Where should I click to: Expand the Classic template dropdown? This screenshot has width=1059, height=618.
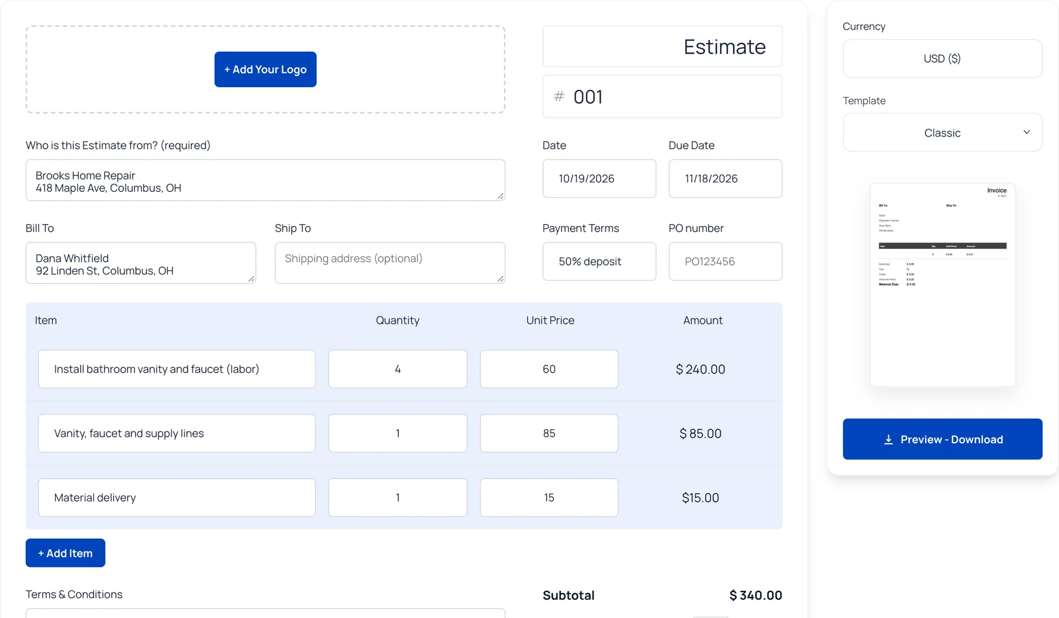pyautogui.click(x=943, y=132)
